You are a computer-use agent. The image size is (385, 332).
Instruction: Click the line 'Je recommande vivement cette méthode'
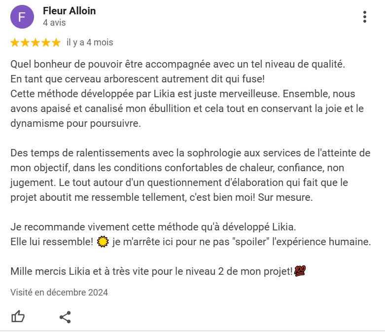coord(153,227)
